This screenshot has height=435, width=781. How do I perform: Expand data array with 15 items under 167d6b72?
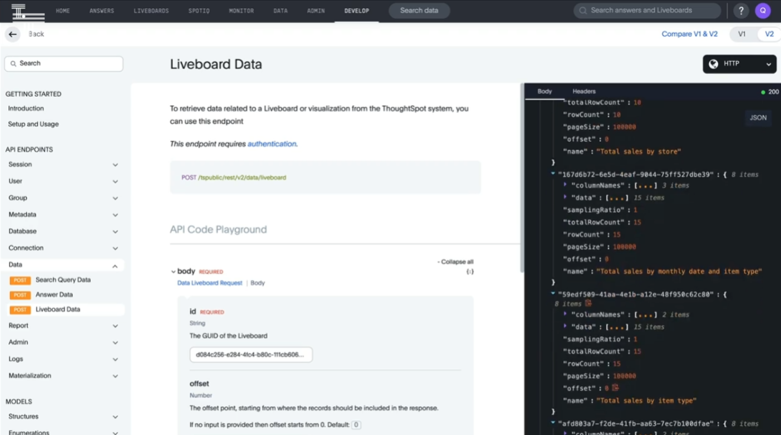coord(565,197)
